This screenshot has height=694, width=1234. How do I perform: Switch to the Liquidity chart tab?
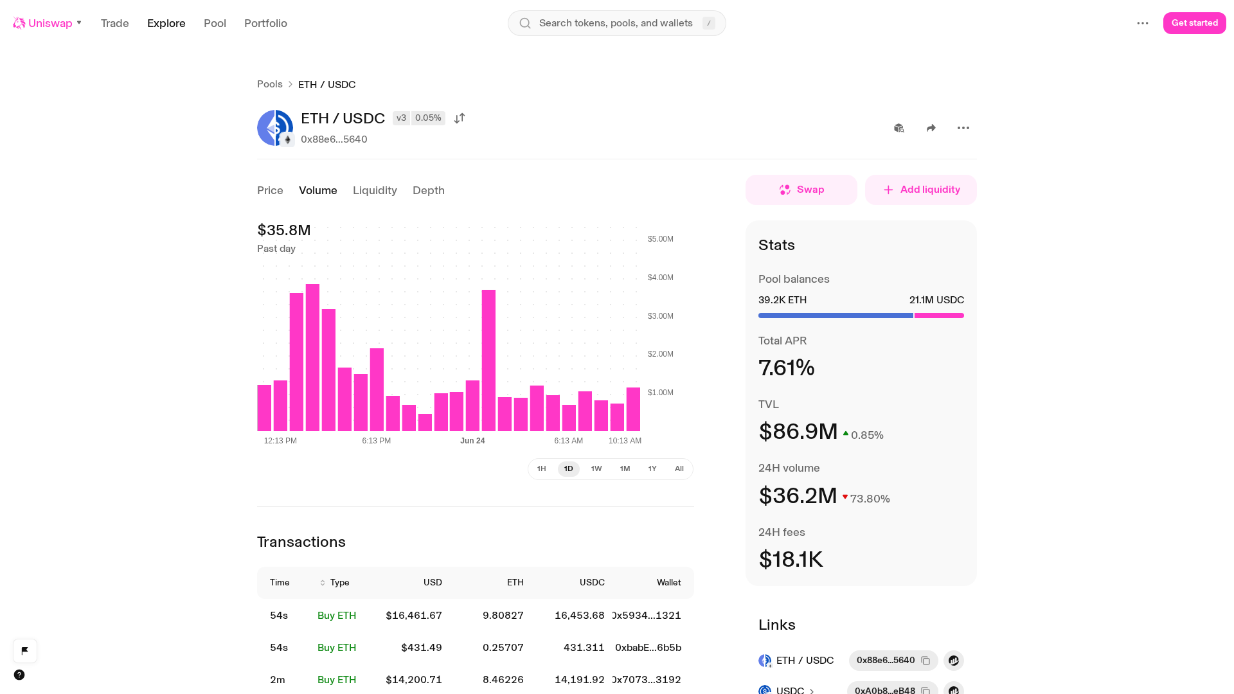pos(375,190)
